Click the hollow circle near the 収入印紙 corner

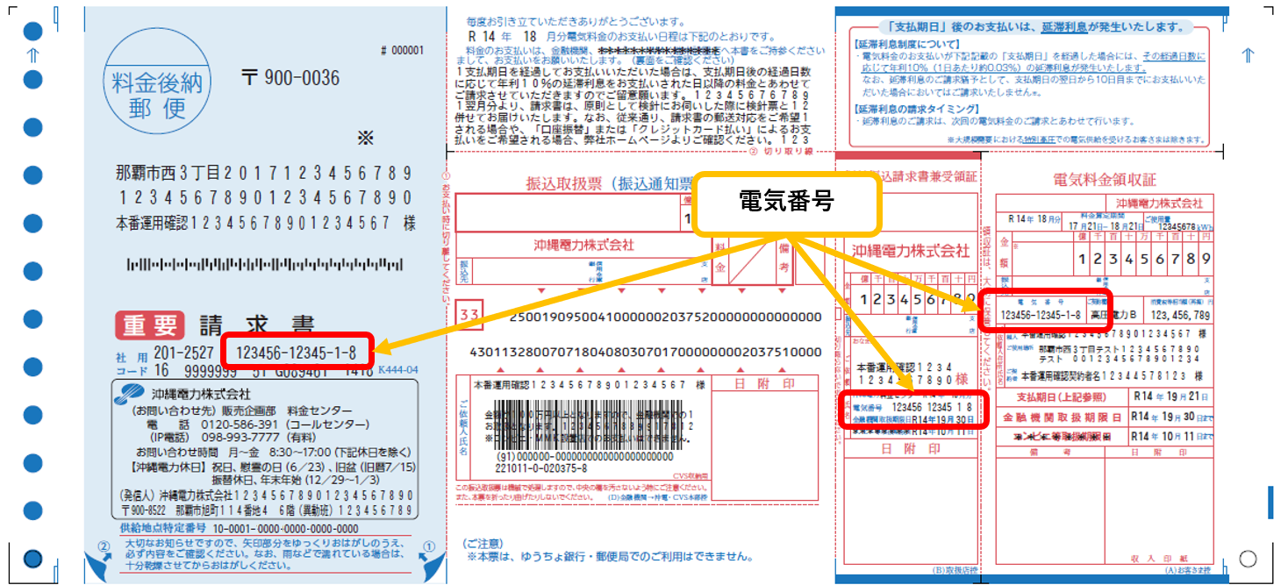click(1248, 558)
